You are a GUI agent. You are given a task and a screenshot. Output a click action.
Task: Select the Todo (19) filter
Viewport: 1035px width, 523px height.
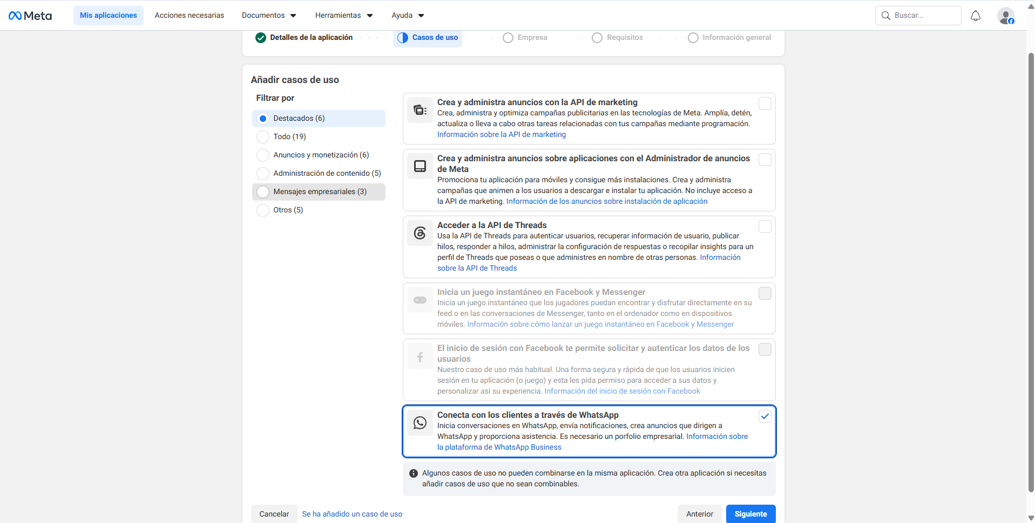(319, 137)
